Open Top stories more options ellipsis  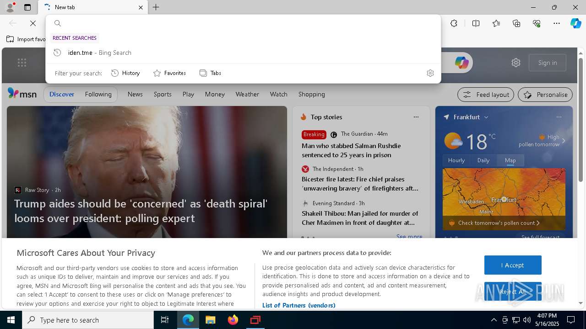416,117
